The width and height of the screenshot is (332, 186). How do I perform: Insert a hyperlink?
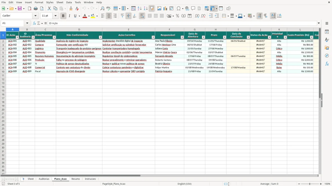[187, 9]
